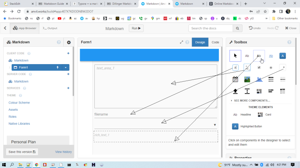300x168 pixels.
Task: Select the Plot chart component icon
Action: pyautogui.click(x=259, y=79)
